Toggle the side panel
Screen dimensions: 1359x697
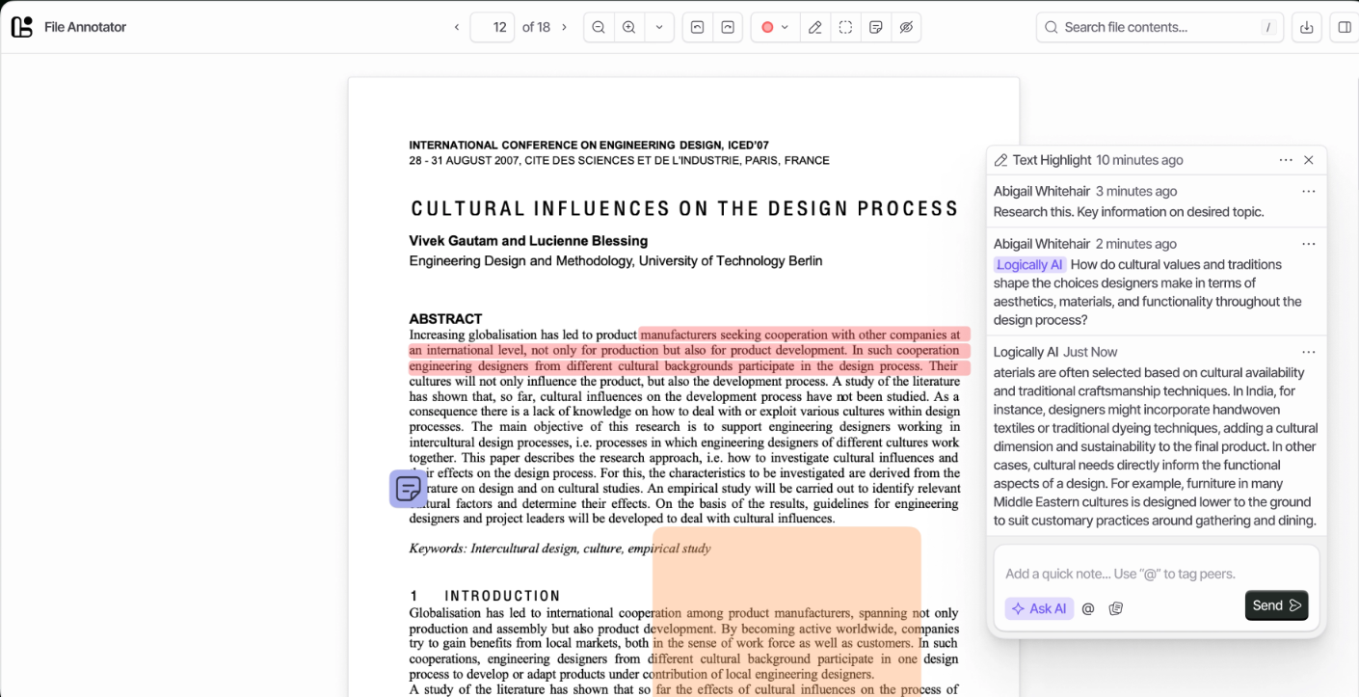pyautogui.click(x=1345, y=27)
